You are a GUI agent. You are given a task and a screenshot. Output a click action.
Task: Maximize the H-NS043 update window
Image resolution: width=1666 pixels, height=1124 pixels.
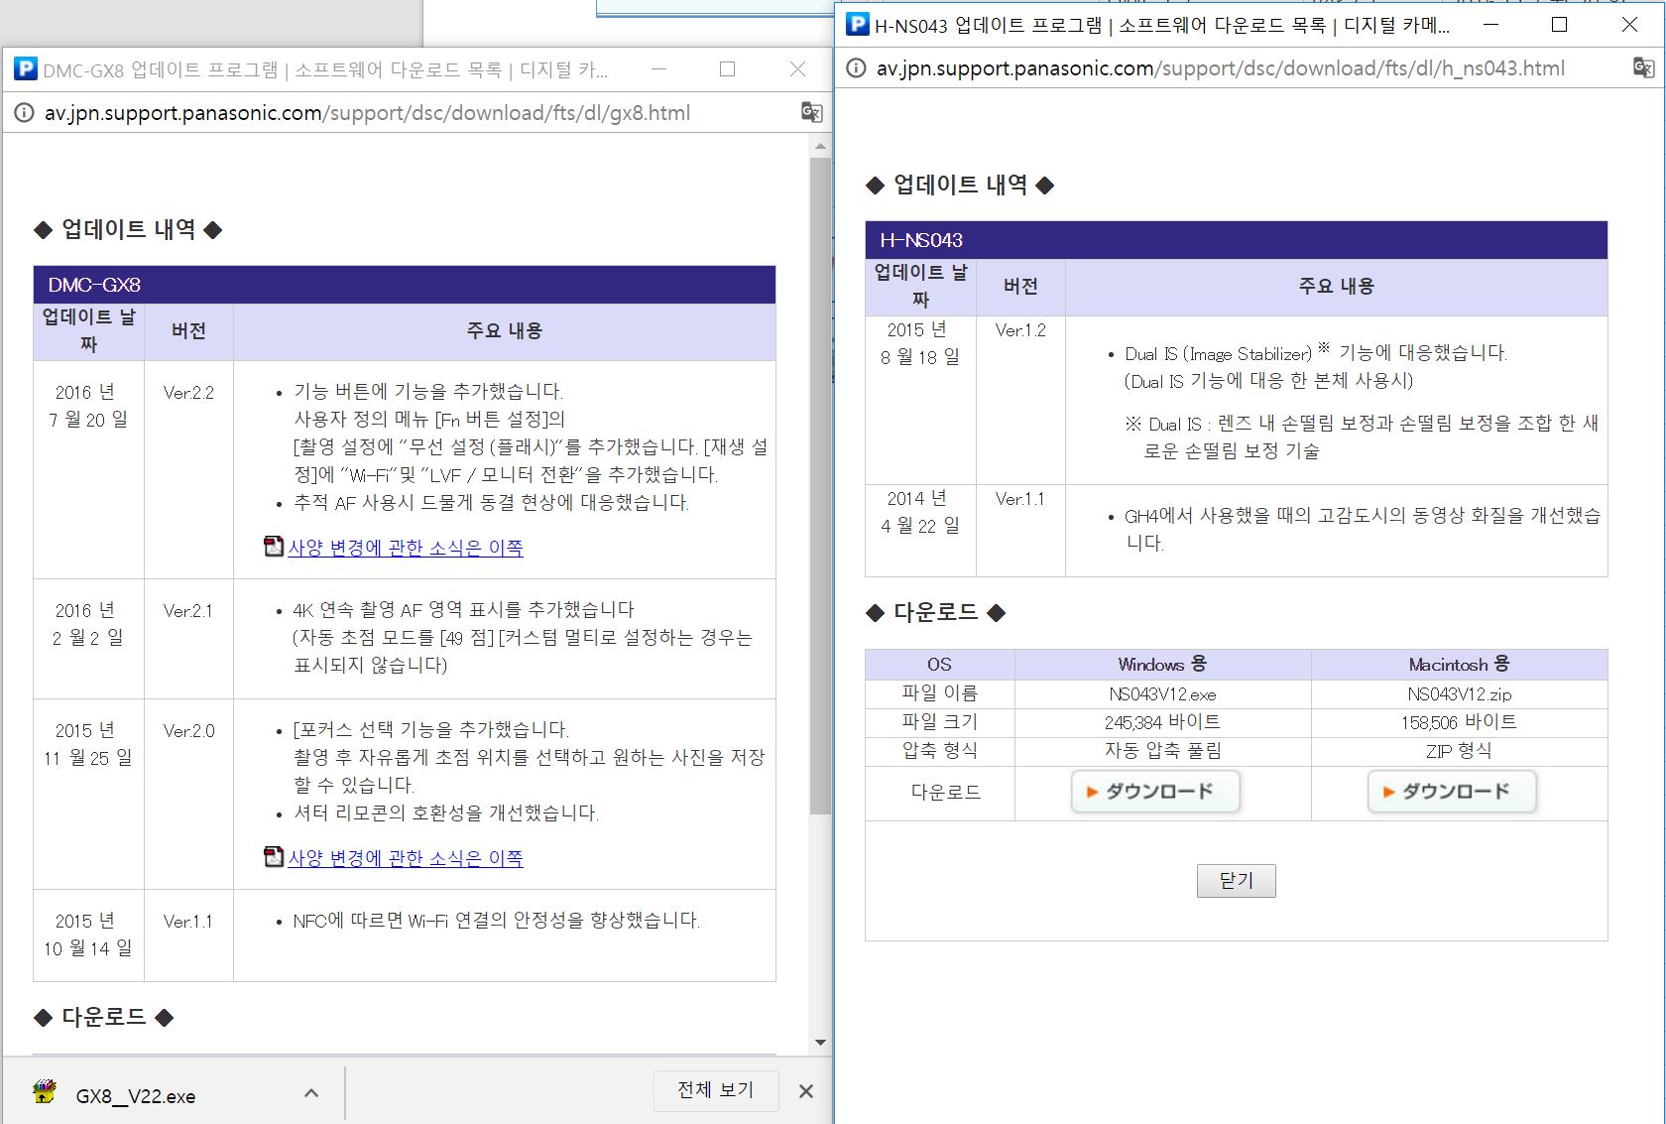(1559, 25)
